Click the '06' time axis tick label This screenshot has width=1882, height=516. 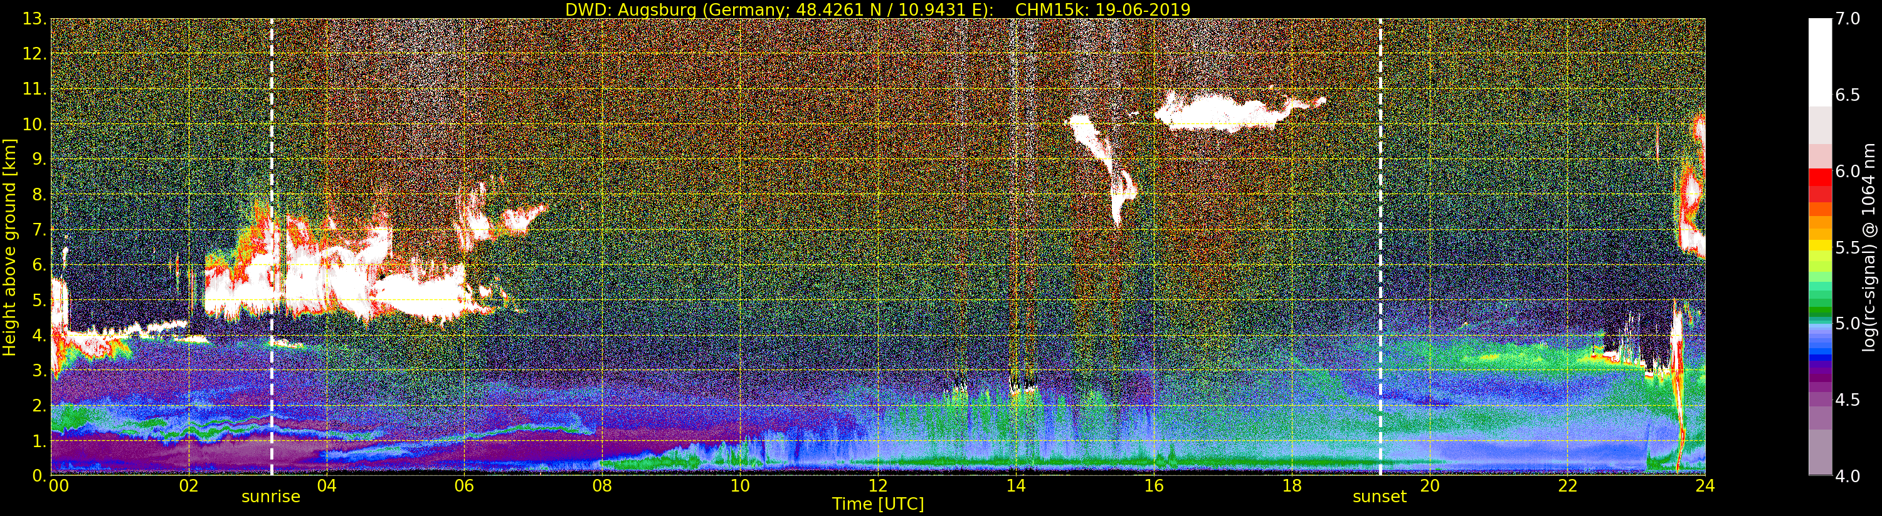tap(465, 485)
